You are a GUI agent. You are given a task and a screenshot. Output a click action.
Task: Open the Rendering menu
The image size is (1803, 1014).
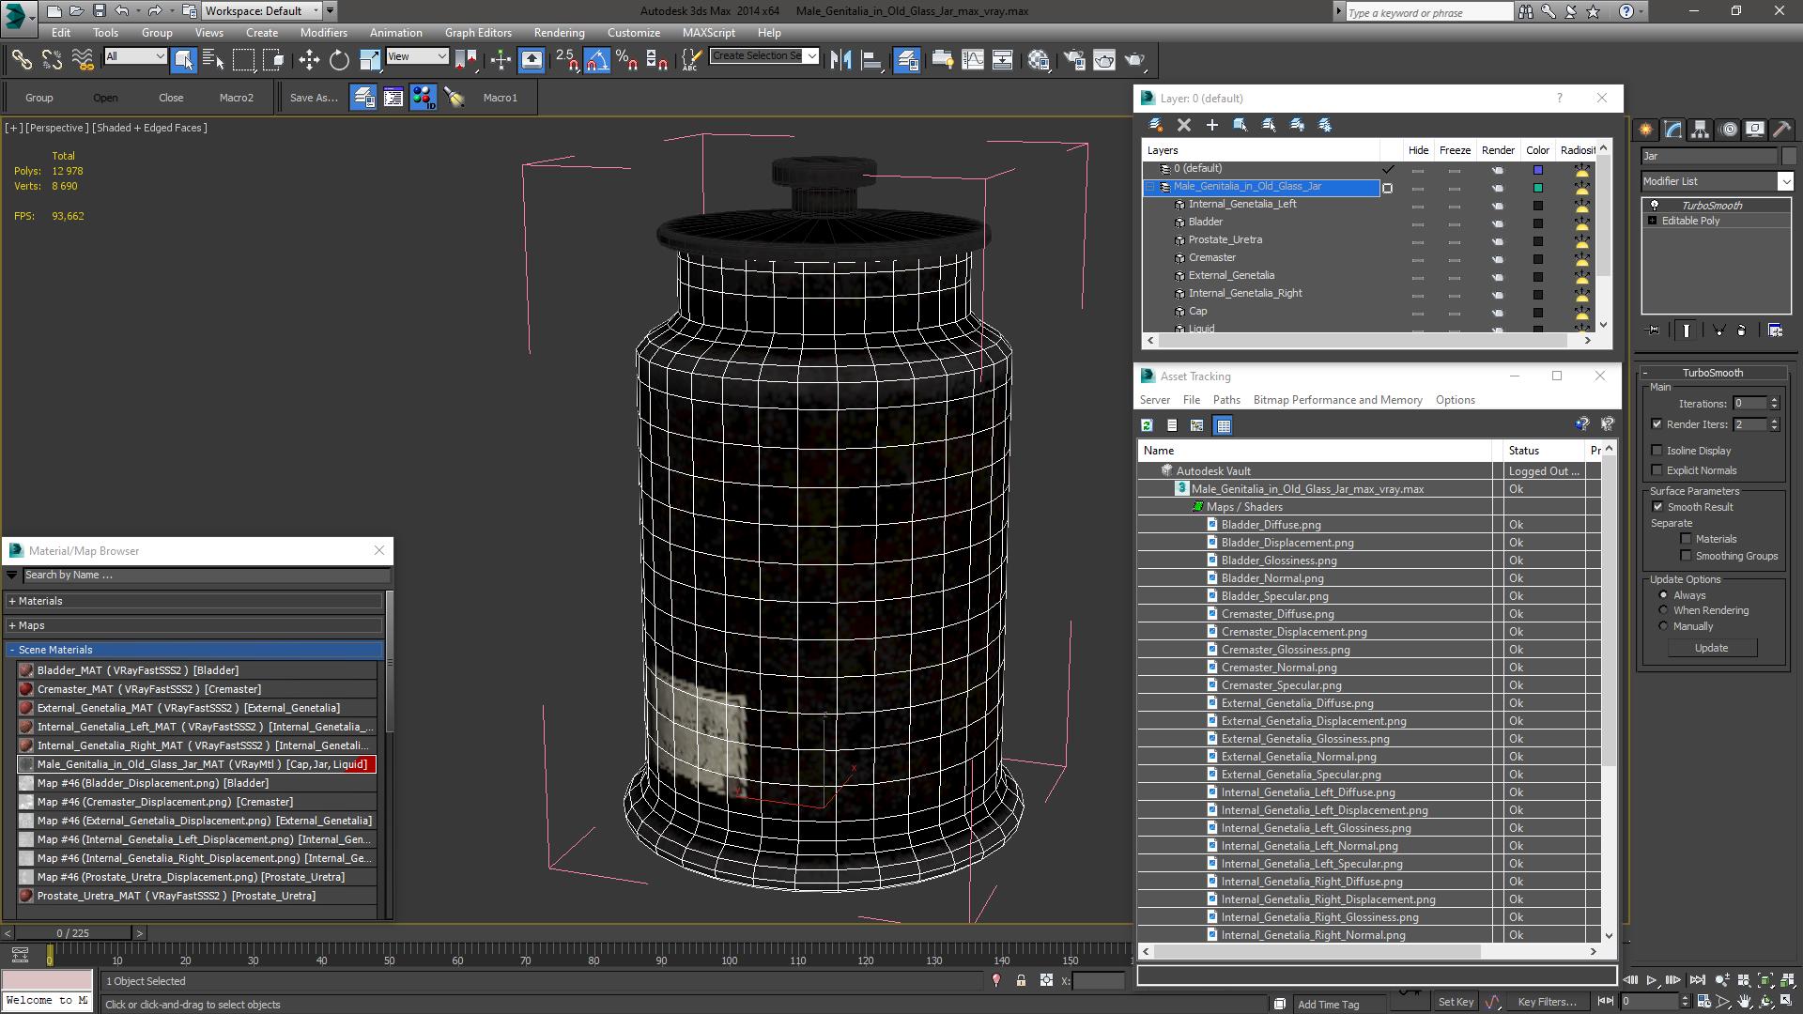[x=559, y=33]
